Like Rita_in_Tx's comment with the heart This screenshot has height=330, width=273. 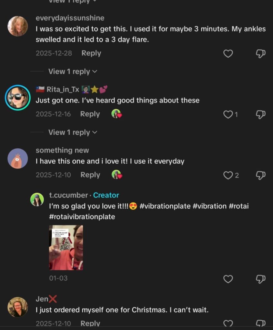(x=228, y=114)
